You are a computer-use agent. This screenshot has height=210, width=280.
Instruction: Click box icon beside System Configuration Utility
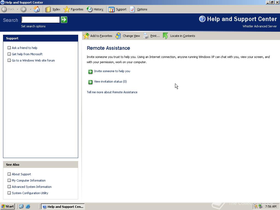point(9,193)
